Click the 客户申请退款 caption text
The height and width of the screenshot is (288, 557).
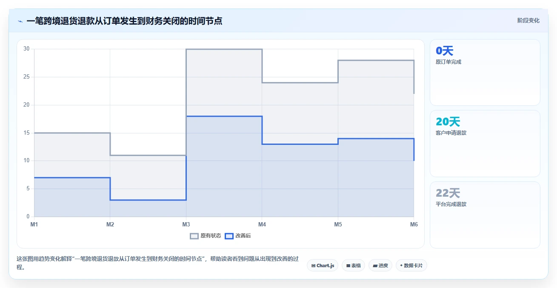pyautogui.click(x=451, y=133)
